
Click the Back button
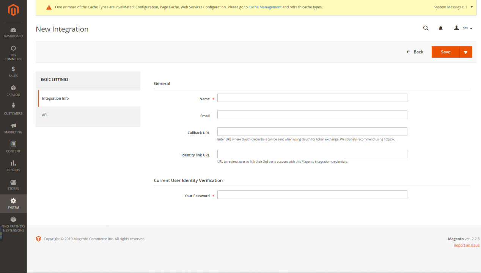tap(415, 52)
